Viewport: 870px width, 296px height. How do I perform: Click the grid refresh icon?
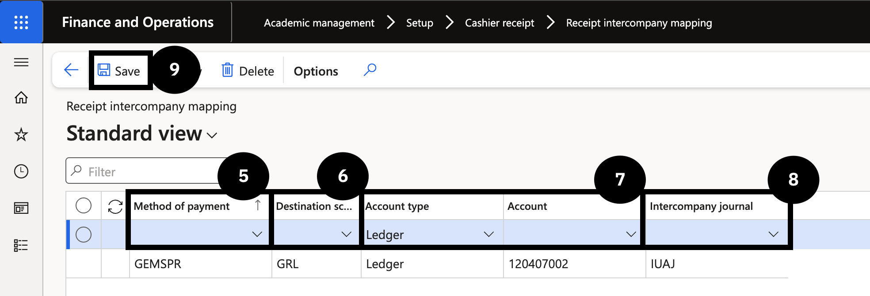click(x=115, y=206)
